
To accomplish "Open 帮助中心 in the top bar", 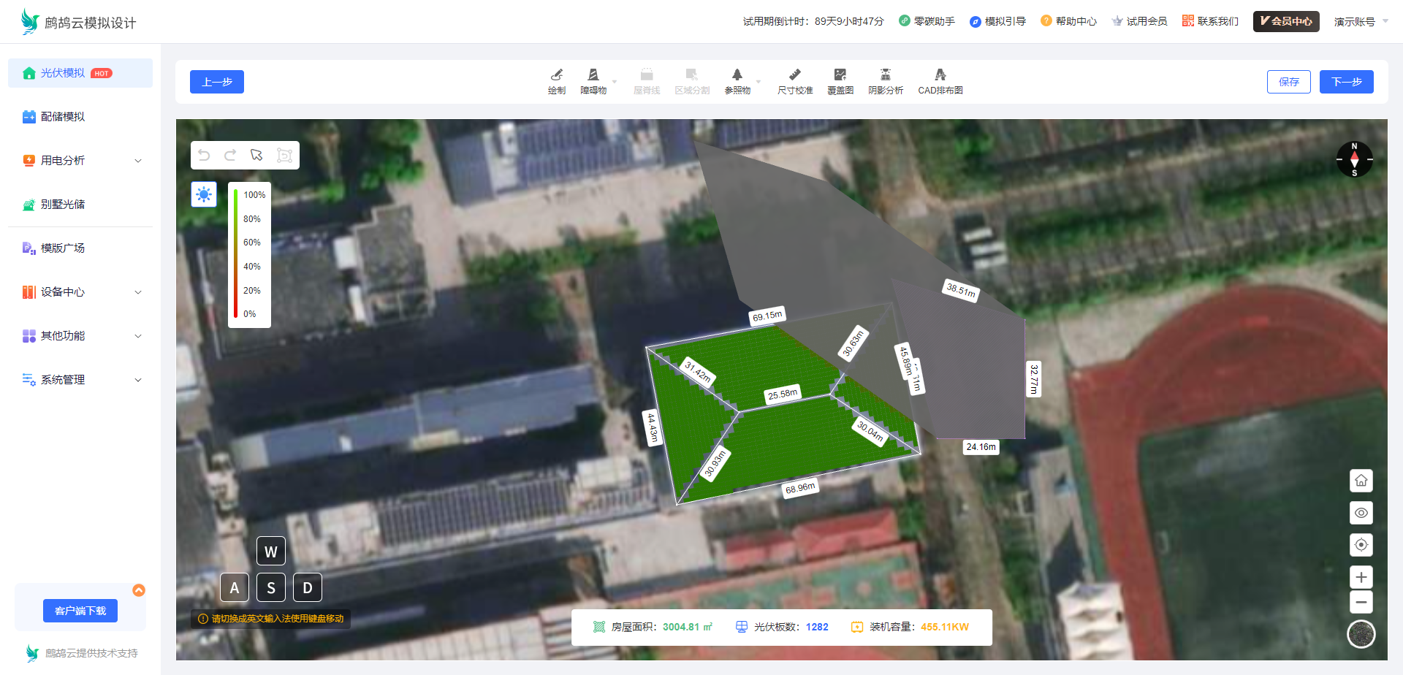I will tap(1068, 21).
